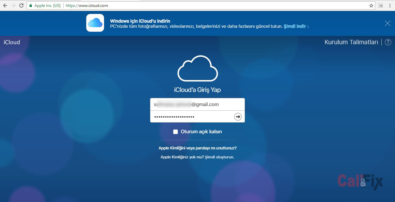Click the padlock security icon in address bar

30,5
